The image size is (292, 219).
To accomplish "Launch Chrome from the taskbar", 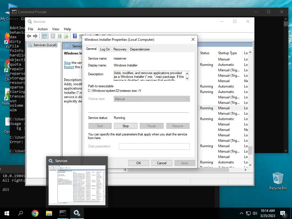I will pyautogui.click(x=35, y=213).
